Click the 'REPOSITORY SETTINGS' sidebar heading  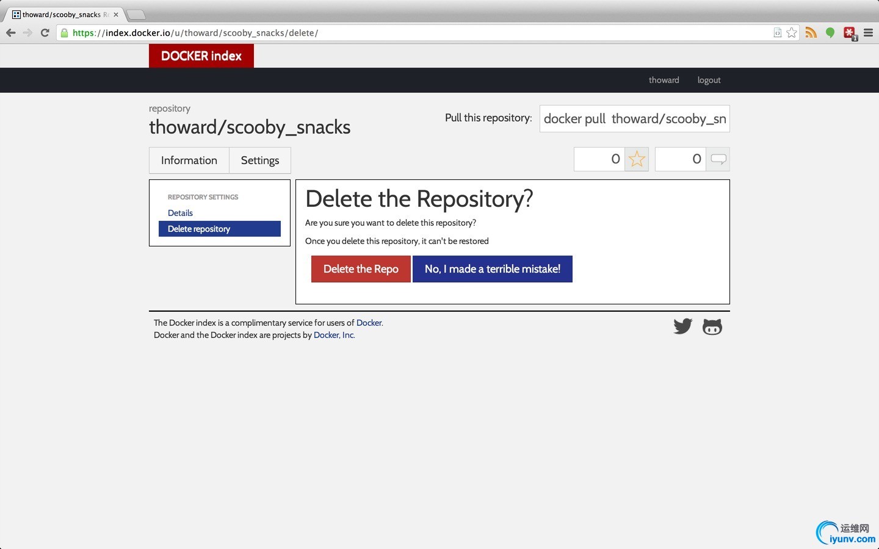click(x=203, y=197)
